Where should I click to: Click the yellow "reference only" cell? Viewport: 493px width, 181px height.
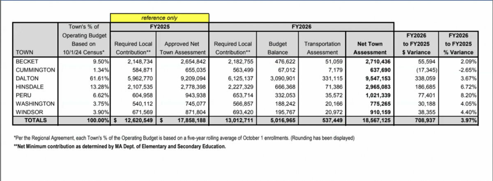click(159, 18)
